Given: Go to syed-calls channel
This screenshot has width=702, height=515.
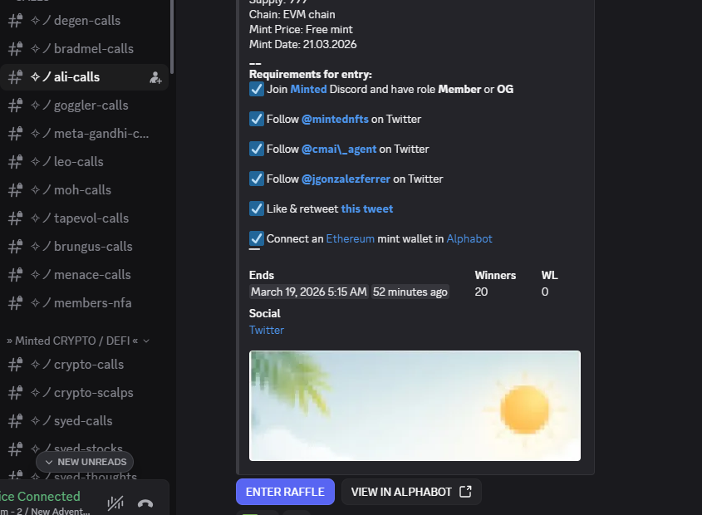Looking at the screenshot, I should (x=84, y=421).
